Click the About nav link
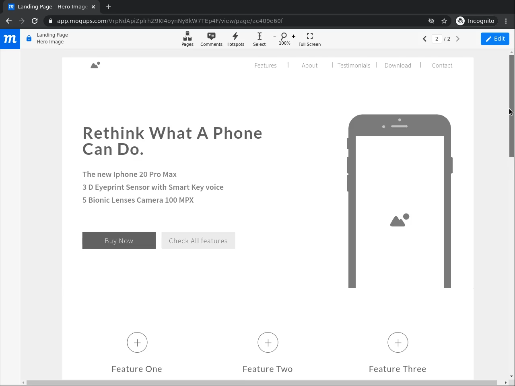The image size is (515, 386). tap(310, 66)
